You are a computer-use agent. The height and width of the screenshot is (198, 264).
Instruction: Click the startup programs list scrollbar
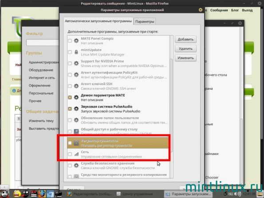pos(171,106)
